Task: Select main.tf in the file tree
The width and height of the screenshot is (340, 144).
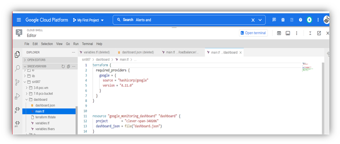Action: pyautogui.click(x=49, y=111)
